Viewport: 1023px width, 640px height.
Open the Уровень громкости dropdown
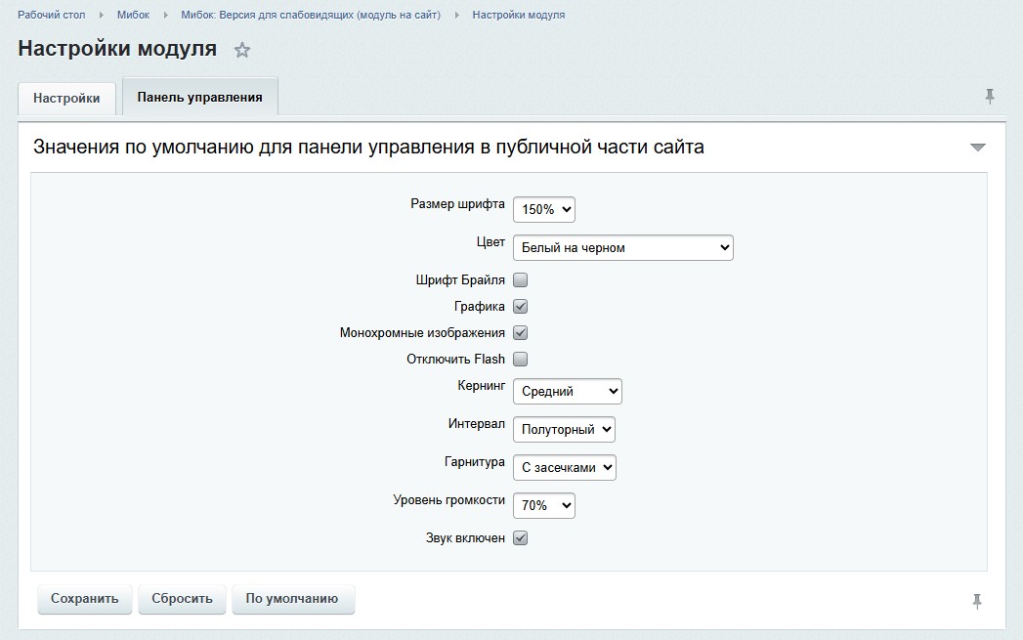(543, 505)
